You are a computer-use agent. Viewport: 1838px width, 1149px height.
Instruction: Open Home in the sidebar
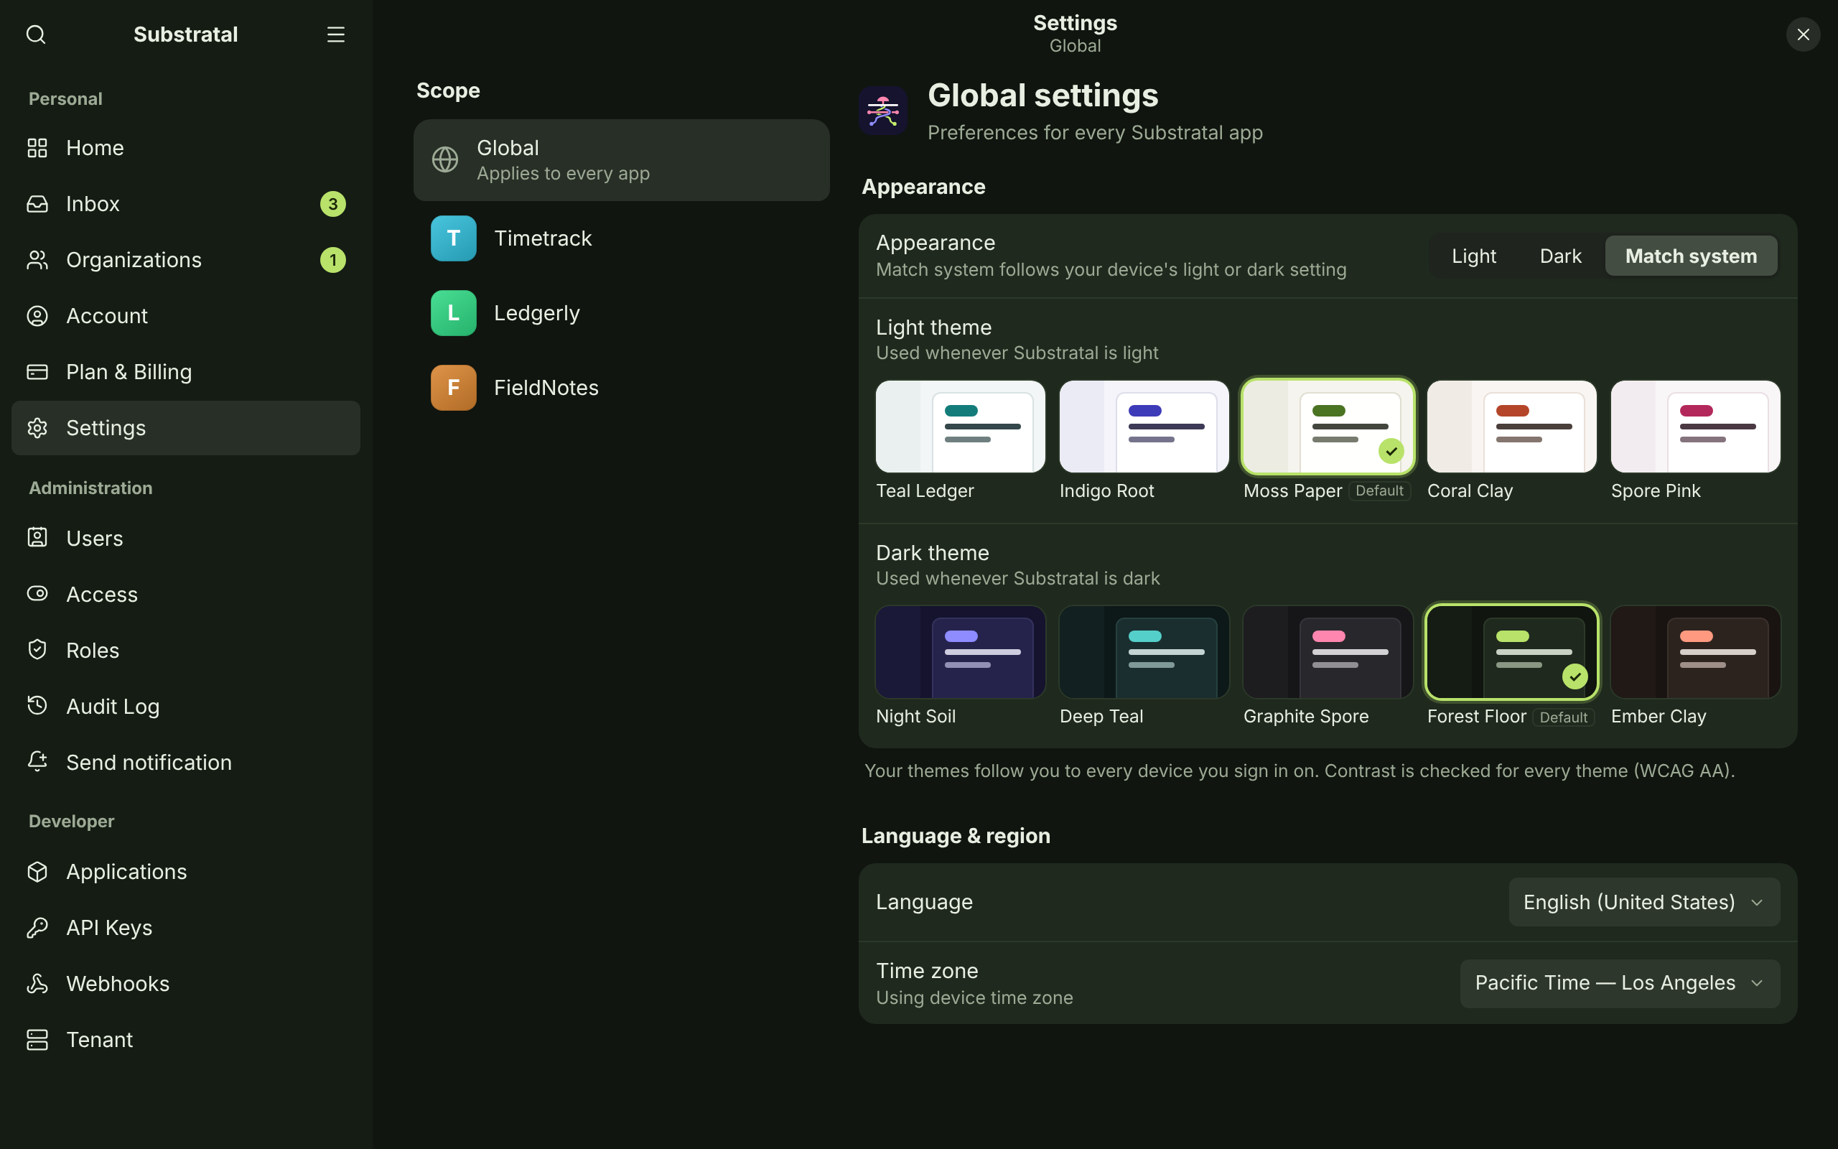[x=186, y=147]
